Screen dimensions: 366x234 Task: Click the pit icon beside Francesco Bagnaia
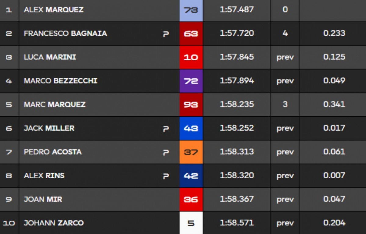point(166,34)
